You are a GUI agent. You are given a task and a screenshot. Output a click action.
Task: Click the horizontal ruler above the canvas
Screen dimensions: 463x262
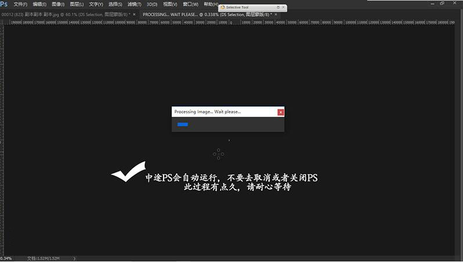tap(229, 22)
